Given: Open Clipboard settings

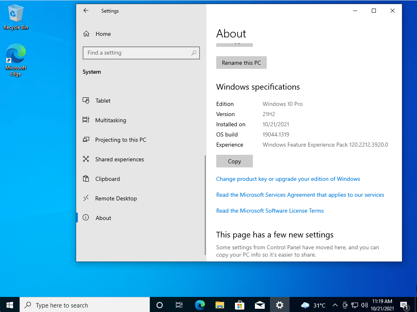Looking at the screenshot, I should pos(141,179).
